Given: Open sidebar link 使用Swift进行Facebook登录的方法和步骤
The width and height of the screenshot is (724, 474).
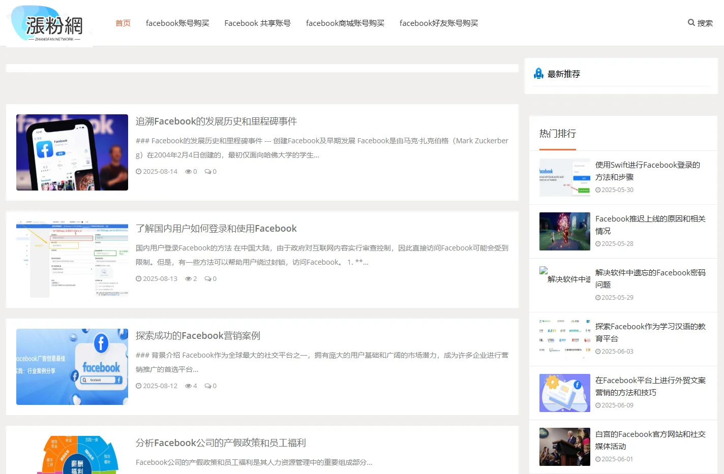Looking at the screenshot, I should point(648,171).
